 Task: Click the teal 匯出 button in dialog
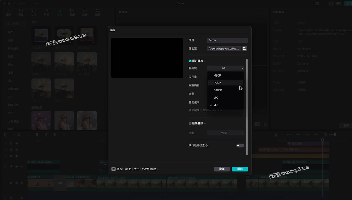point(240,169)
